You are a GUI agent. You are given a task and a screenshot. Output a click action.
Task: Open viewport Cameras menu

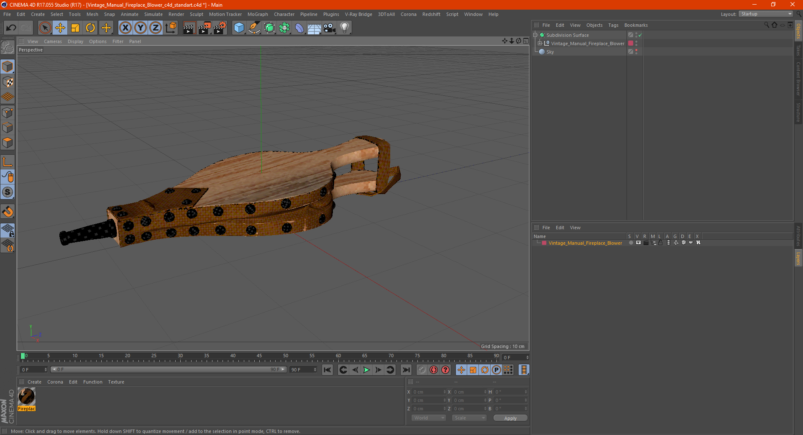click(53, 41)
